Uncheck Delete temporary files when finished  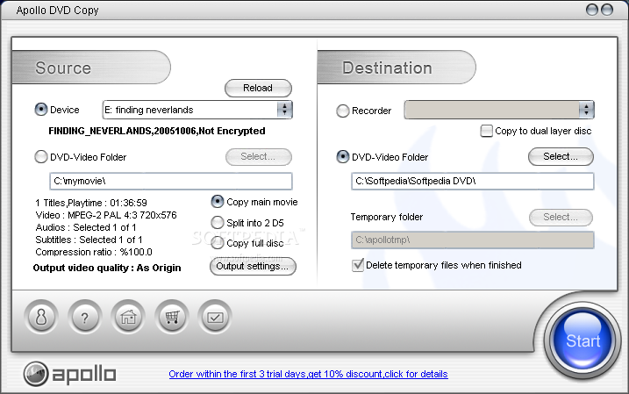click(x=357, y=265)
